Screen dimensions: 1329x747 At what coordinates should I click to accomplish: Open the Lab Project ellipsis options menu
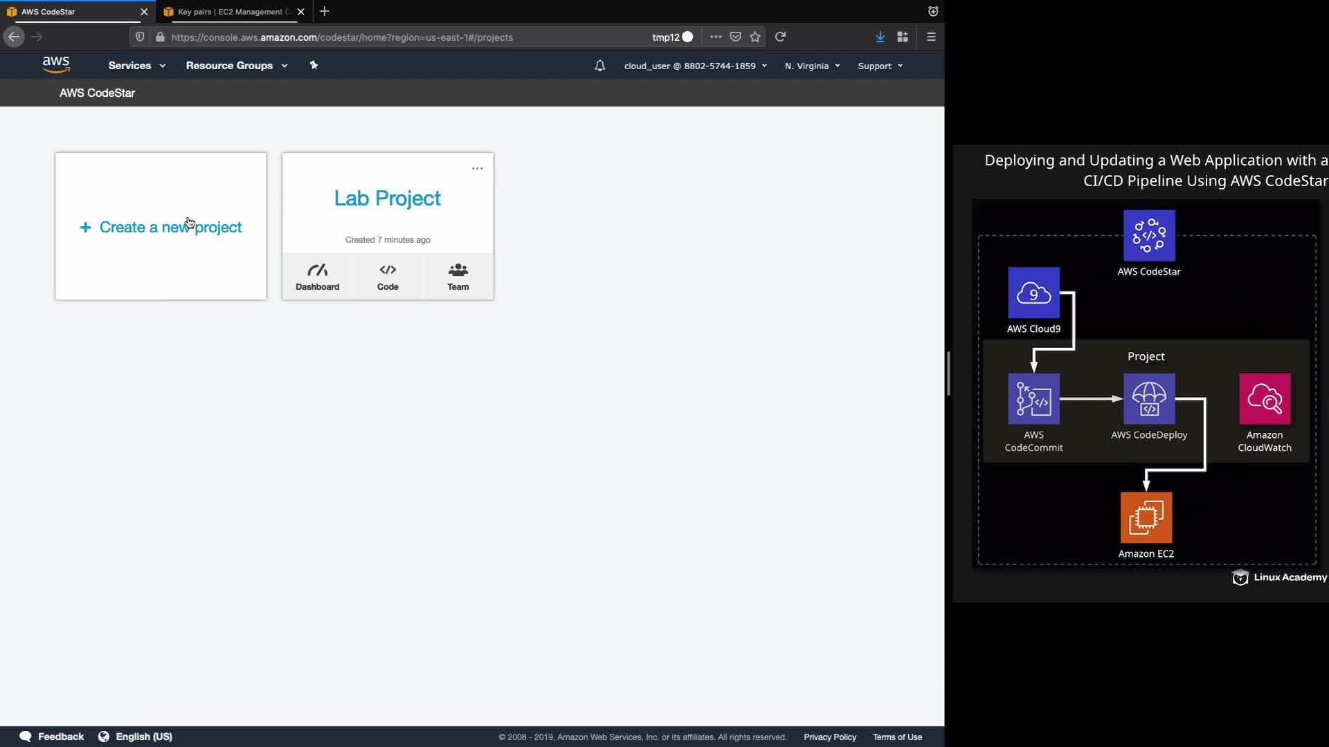[x=477, y=169]
